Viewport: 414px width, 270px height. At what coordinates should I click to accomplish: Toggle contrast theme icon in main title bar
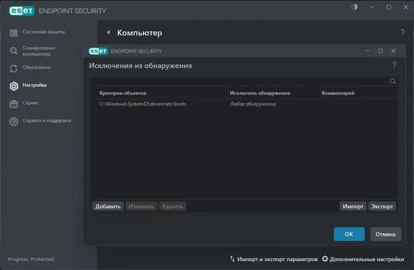pos(354,7)
